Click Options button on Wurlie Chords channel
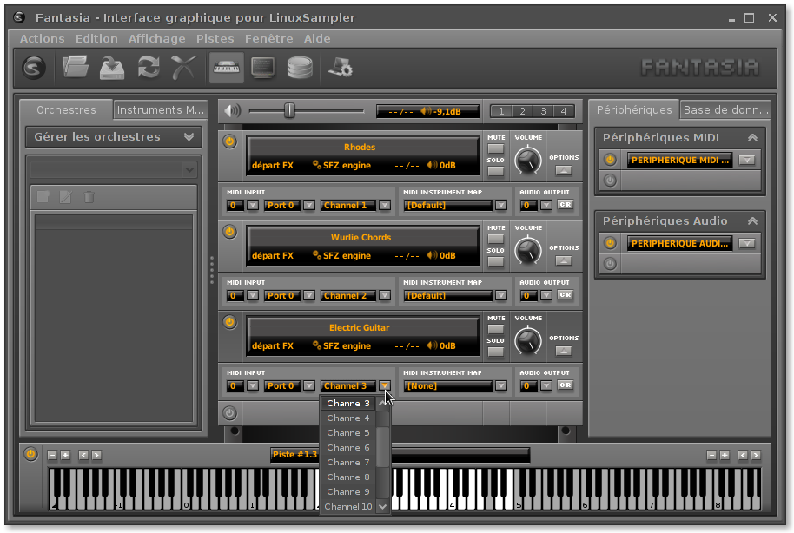794x533 pixels. (x=563, y=260)
